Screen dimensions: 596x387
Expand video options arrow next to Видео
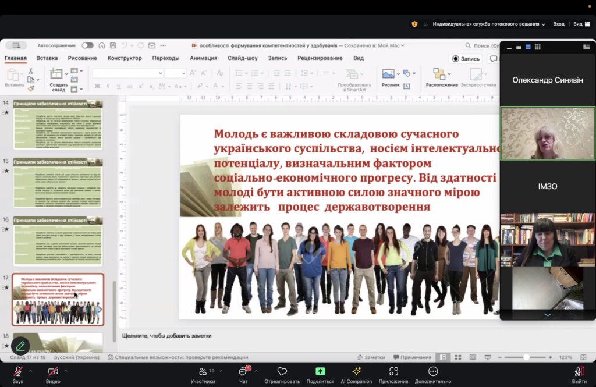tap(65, 371)
